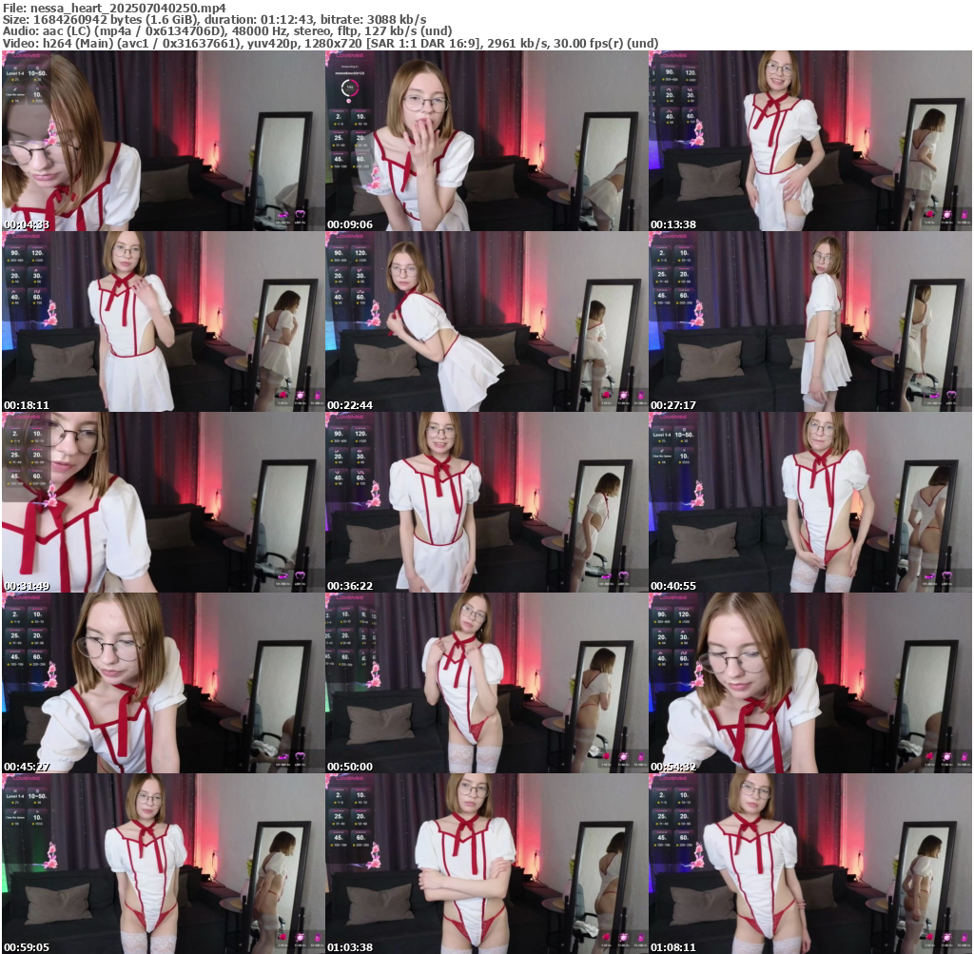Click the Video h264 codec info line
Screen dimensions: 974x954
pyautogui.click(x=330, y=43)
